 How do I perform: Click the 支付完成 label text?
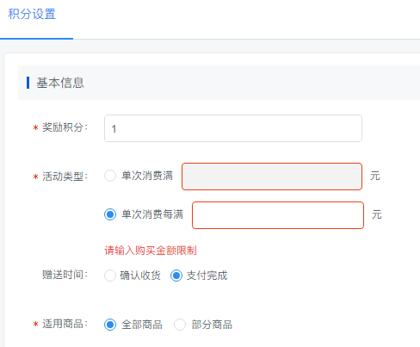click(x=207, y=276)
